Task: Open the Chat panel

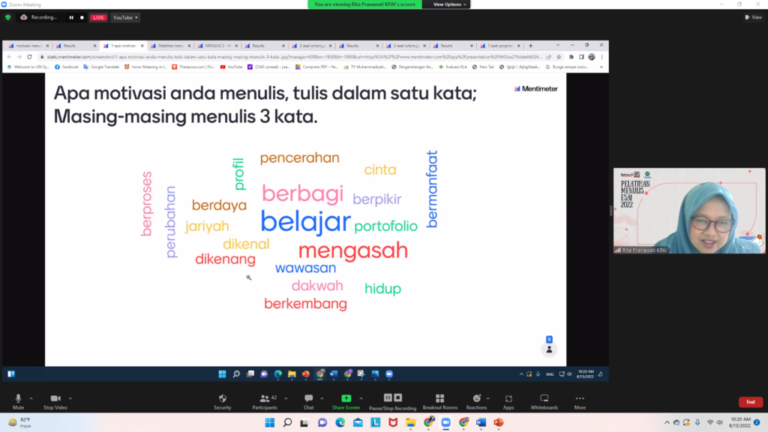Action: click(308, 402)
